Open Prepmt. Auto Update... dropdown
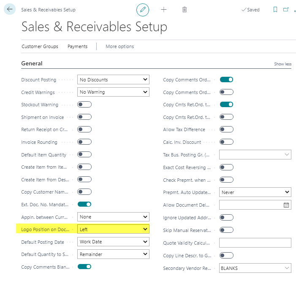The image size is (296, 283). coord(255,192)
